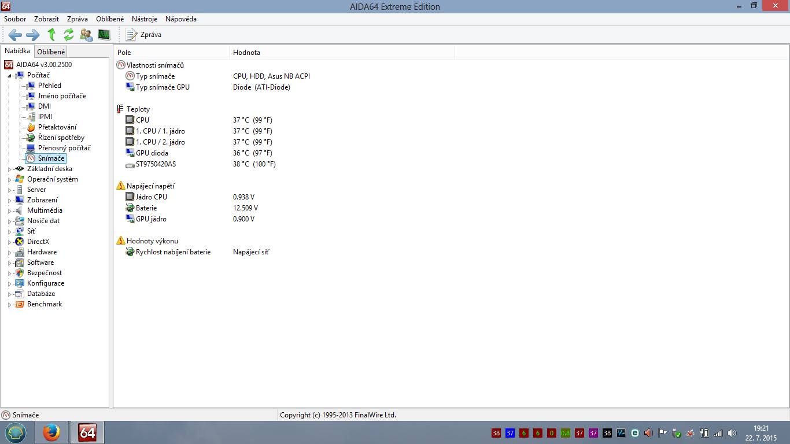The height and width of the screenshot is (444, 790).
Task: Select the Software tree item
Action: [x=40, y=262]
